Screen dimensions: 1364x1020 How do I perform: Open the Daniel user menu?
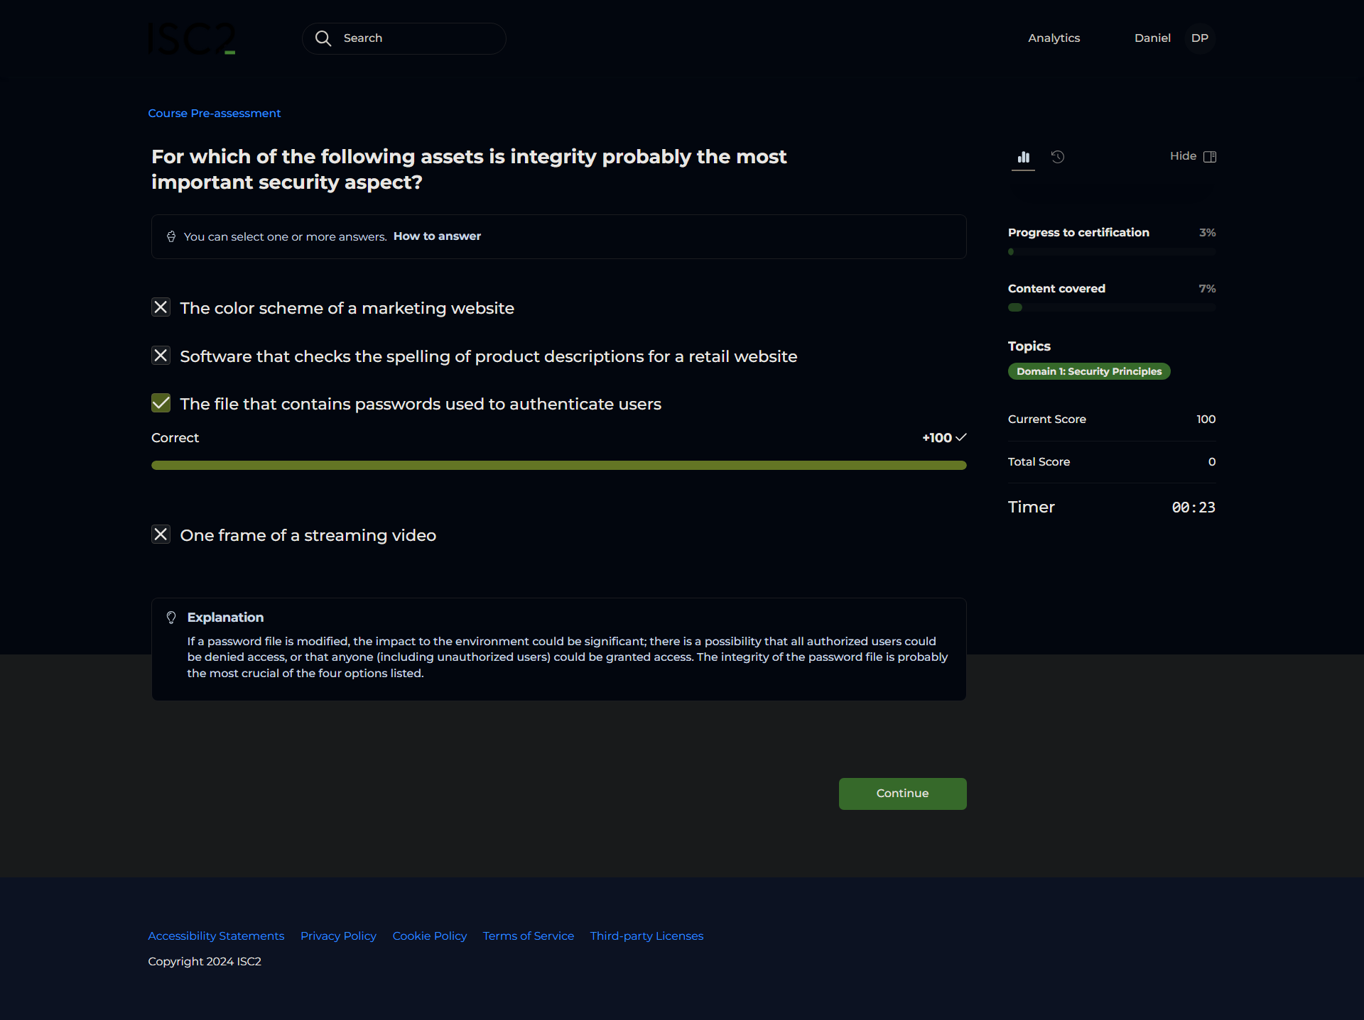(1152, 38)
